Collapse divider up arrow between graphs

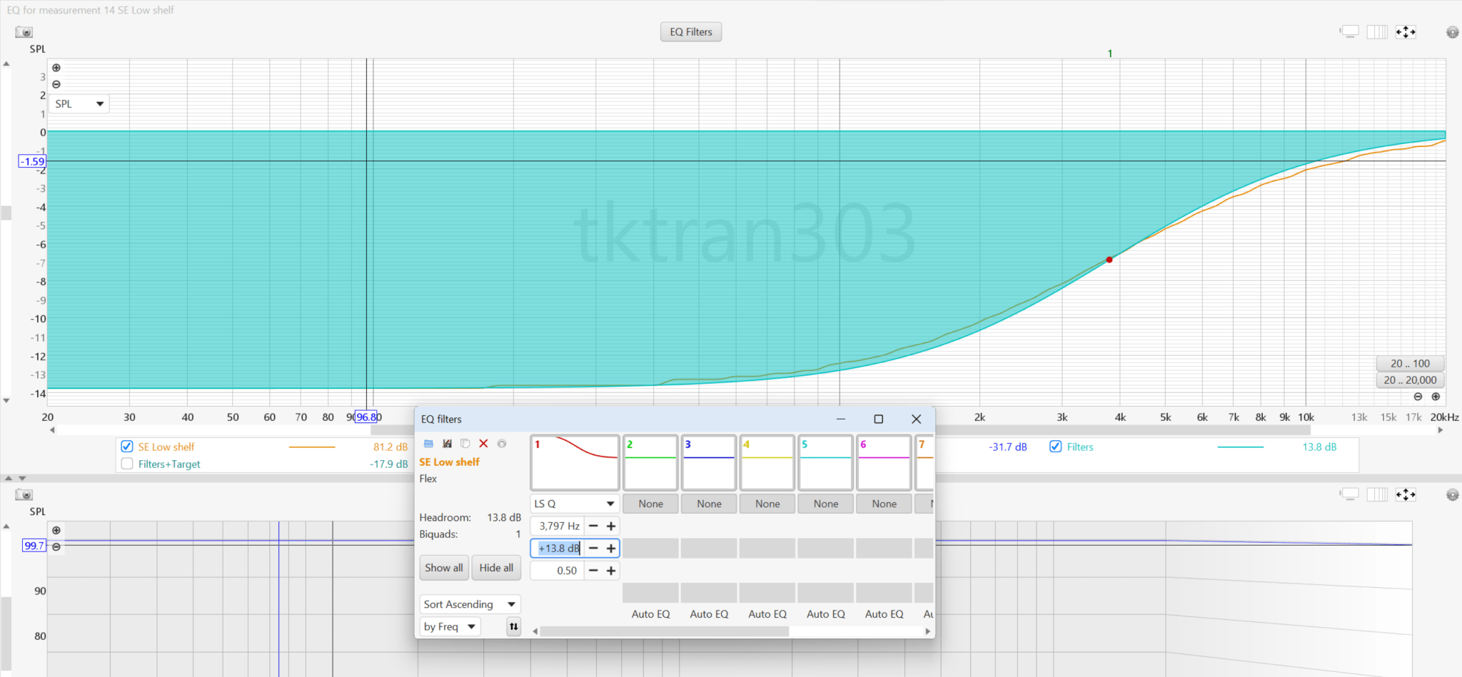pyautogui.click(x=9, y=478)
